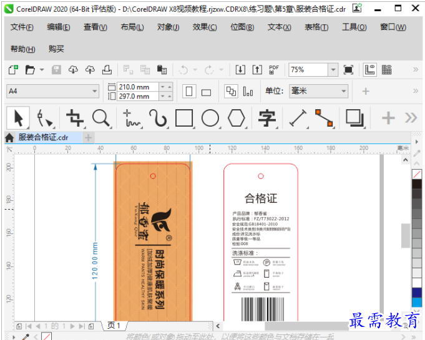
Task: Open the 查看(V) menu
Action: 95,27
